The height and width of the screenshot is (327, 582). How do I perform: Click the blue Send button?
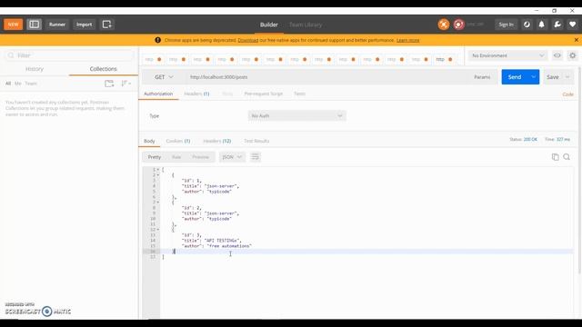click(x=515, y=77)
